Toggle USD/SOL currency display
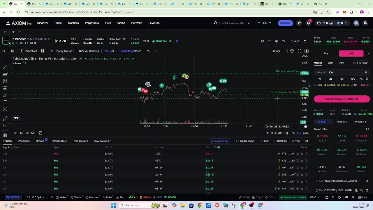Viewport: 373px width, 210px height. click(110, 51)
